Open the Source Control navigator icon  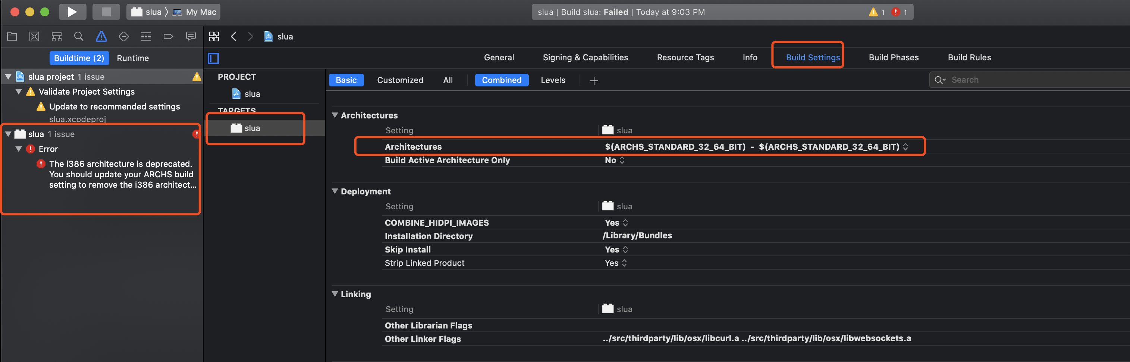click(34, 36)
